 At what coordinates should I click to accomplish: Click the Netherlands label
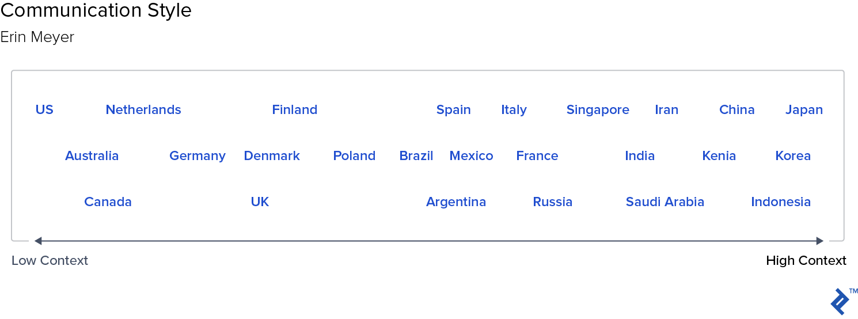pos(143,109)
